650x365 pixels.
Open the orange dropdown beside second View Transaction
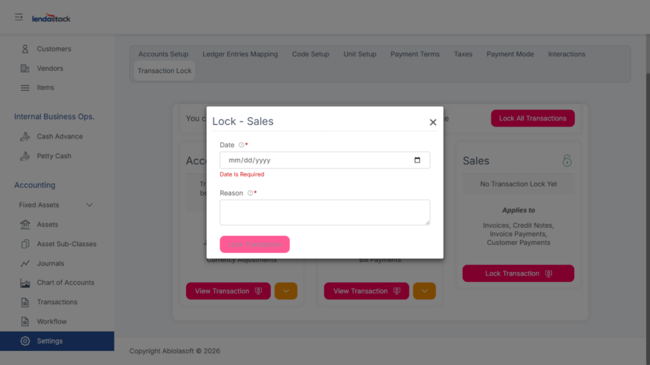click(x=424, y=291)
